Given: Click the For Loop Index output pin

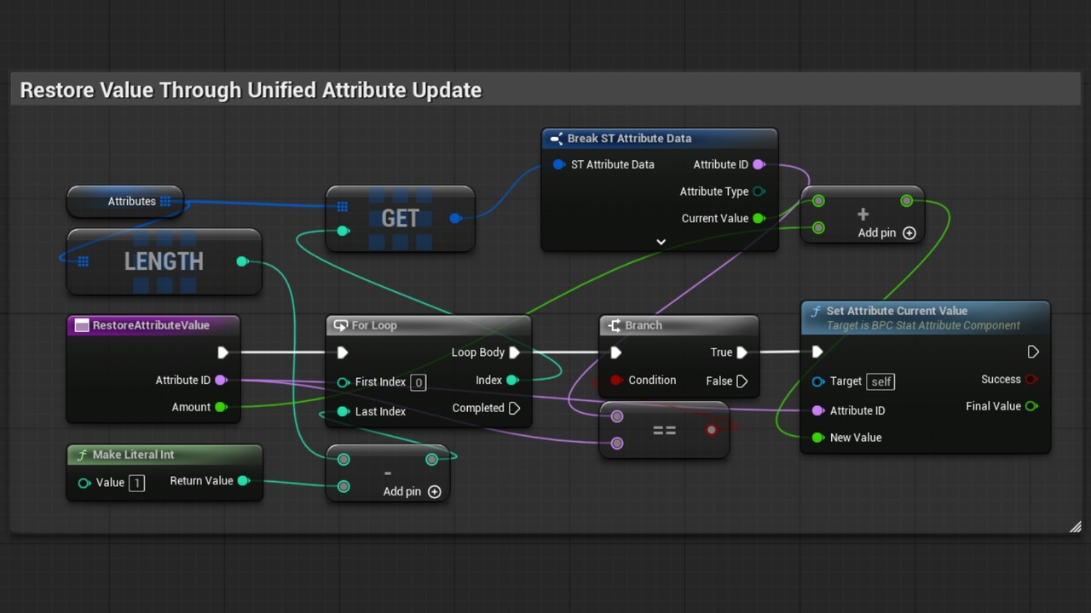Looking at the screenshot, I should (x=512, y=380).
